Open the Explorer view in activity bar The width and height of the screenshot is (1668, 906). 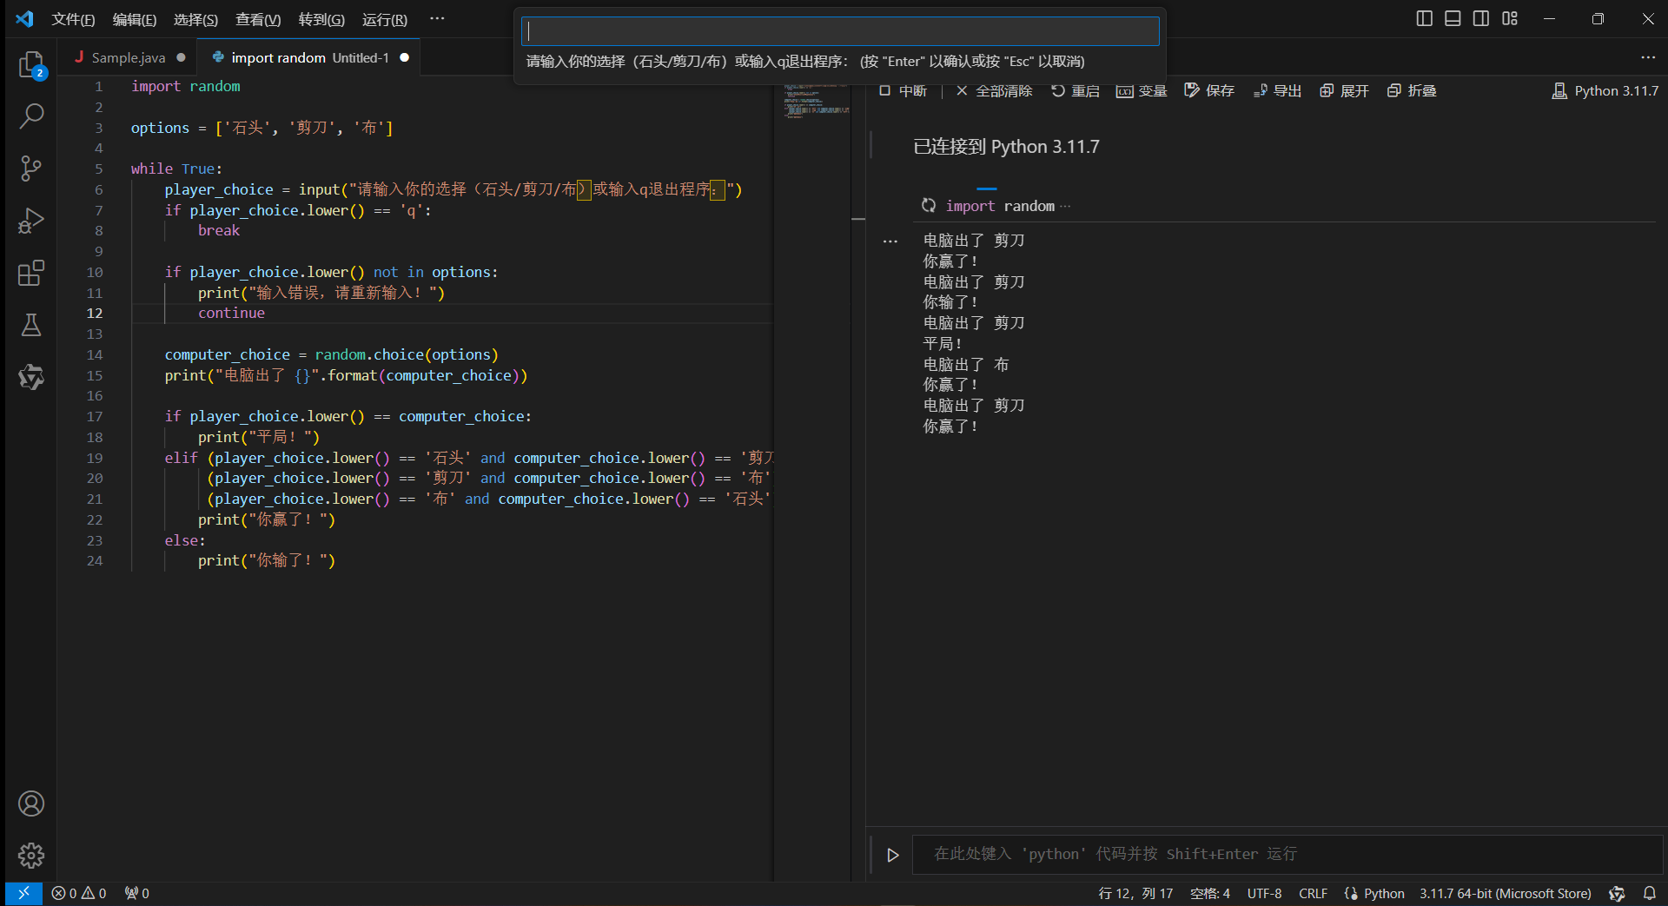[31, 65]
